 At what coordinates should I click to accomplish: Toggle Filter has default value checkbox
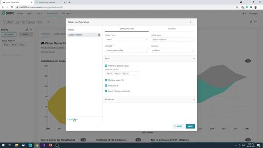coord(106,66)
